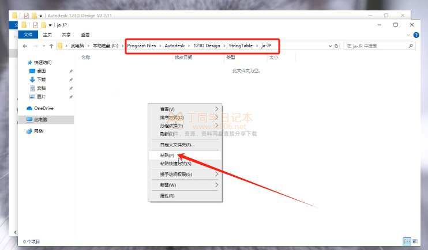Go up one folder level

click(x=51, y=46)
